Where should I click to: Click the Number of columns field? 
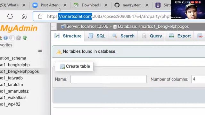pos(198,79)
